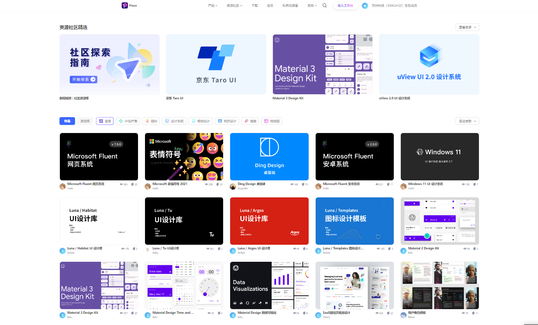Open the 查看更多 dropdown

(467, 27)
